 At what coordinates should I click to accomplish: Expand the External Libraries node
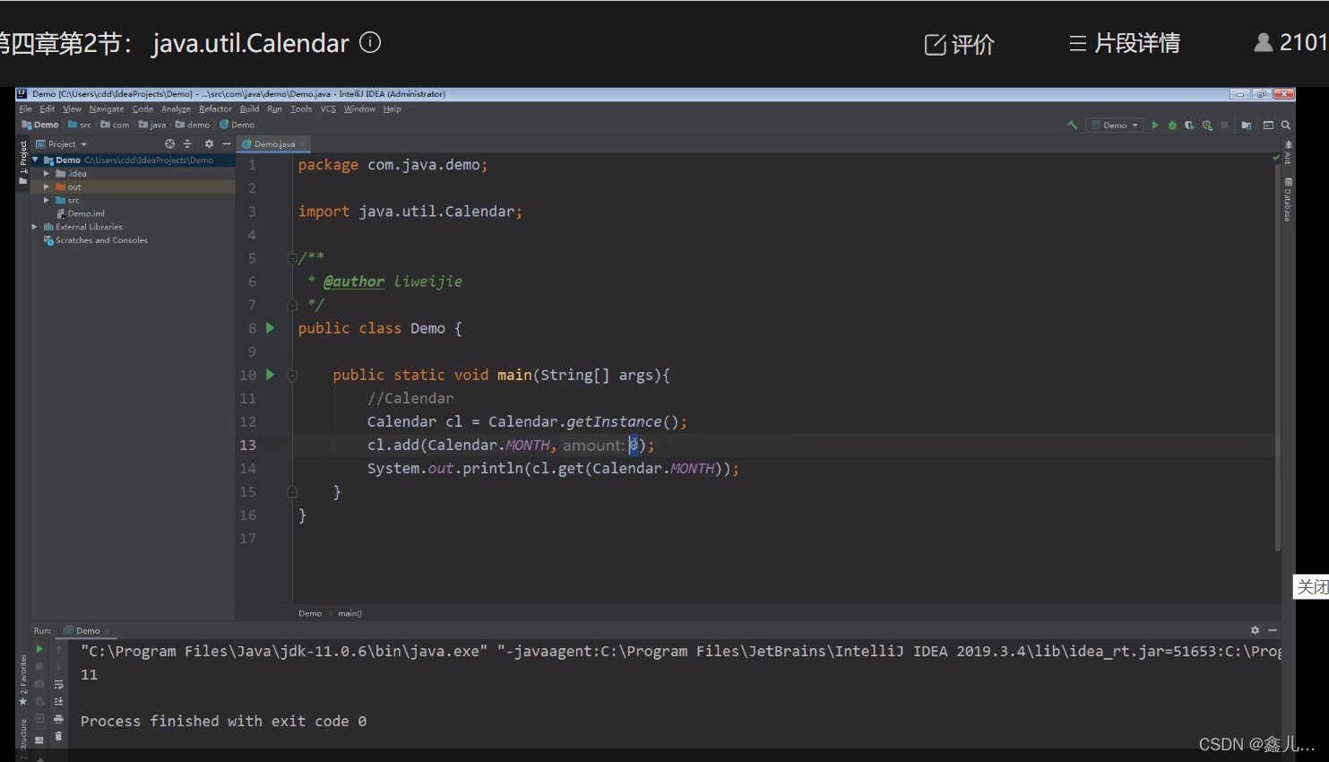[35, 227]
